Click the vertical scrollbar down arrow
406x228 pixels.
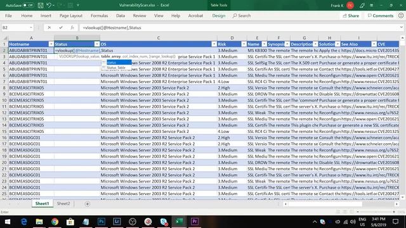click(x=402, y=197)
